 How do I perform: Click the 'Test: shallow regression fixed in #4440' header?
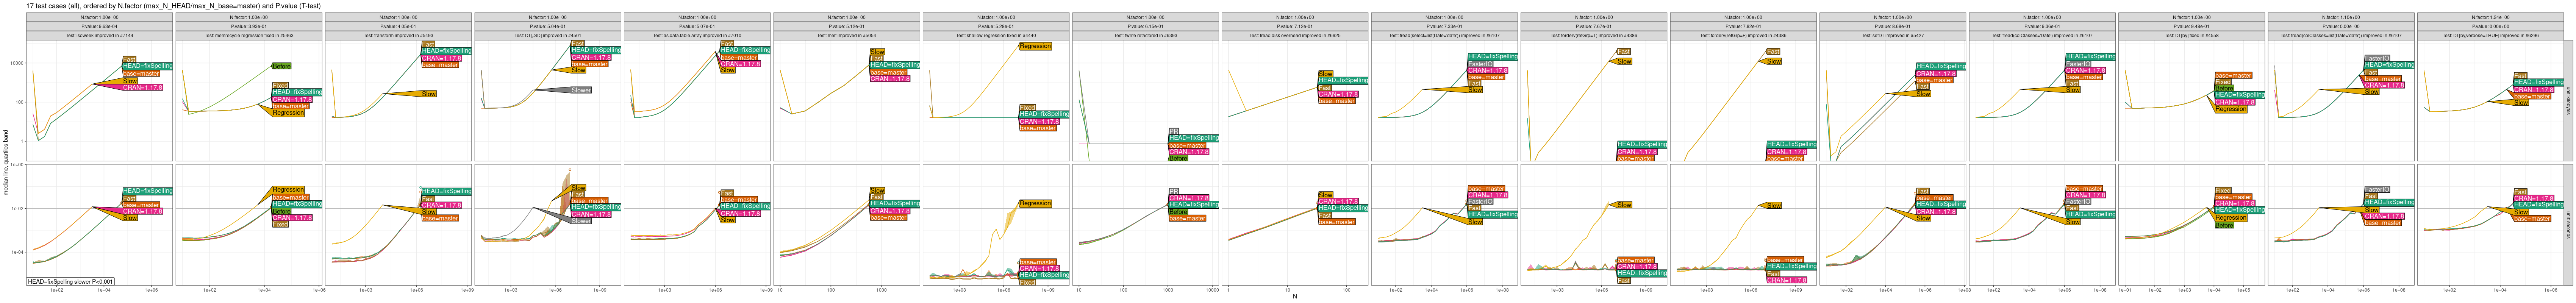tap(996, 35)
